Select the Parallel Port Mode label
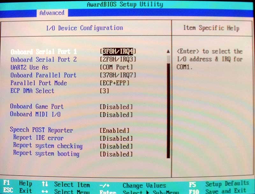 click(39, 83)
